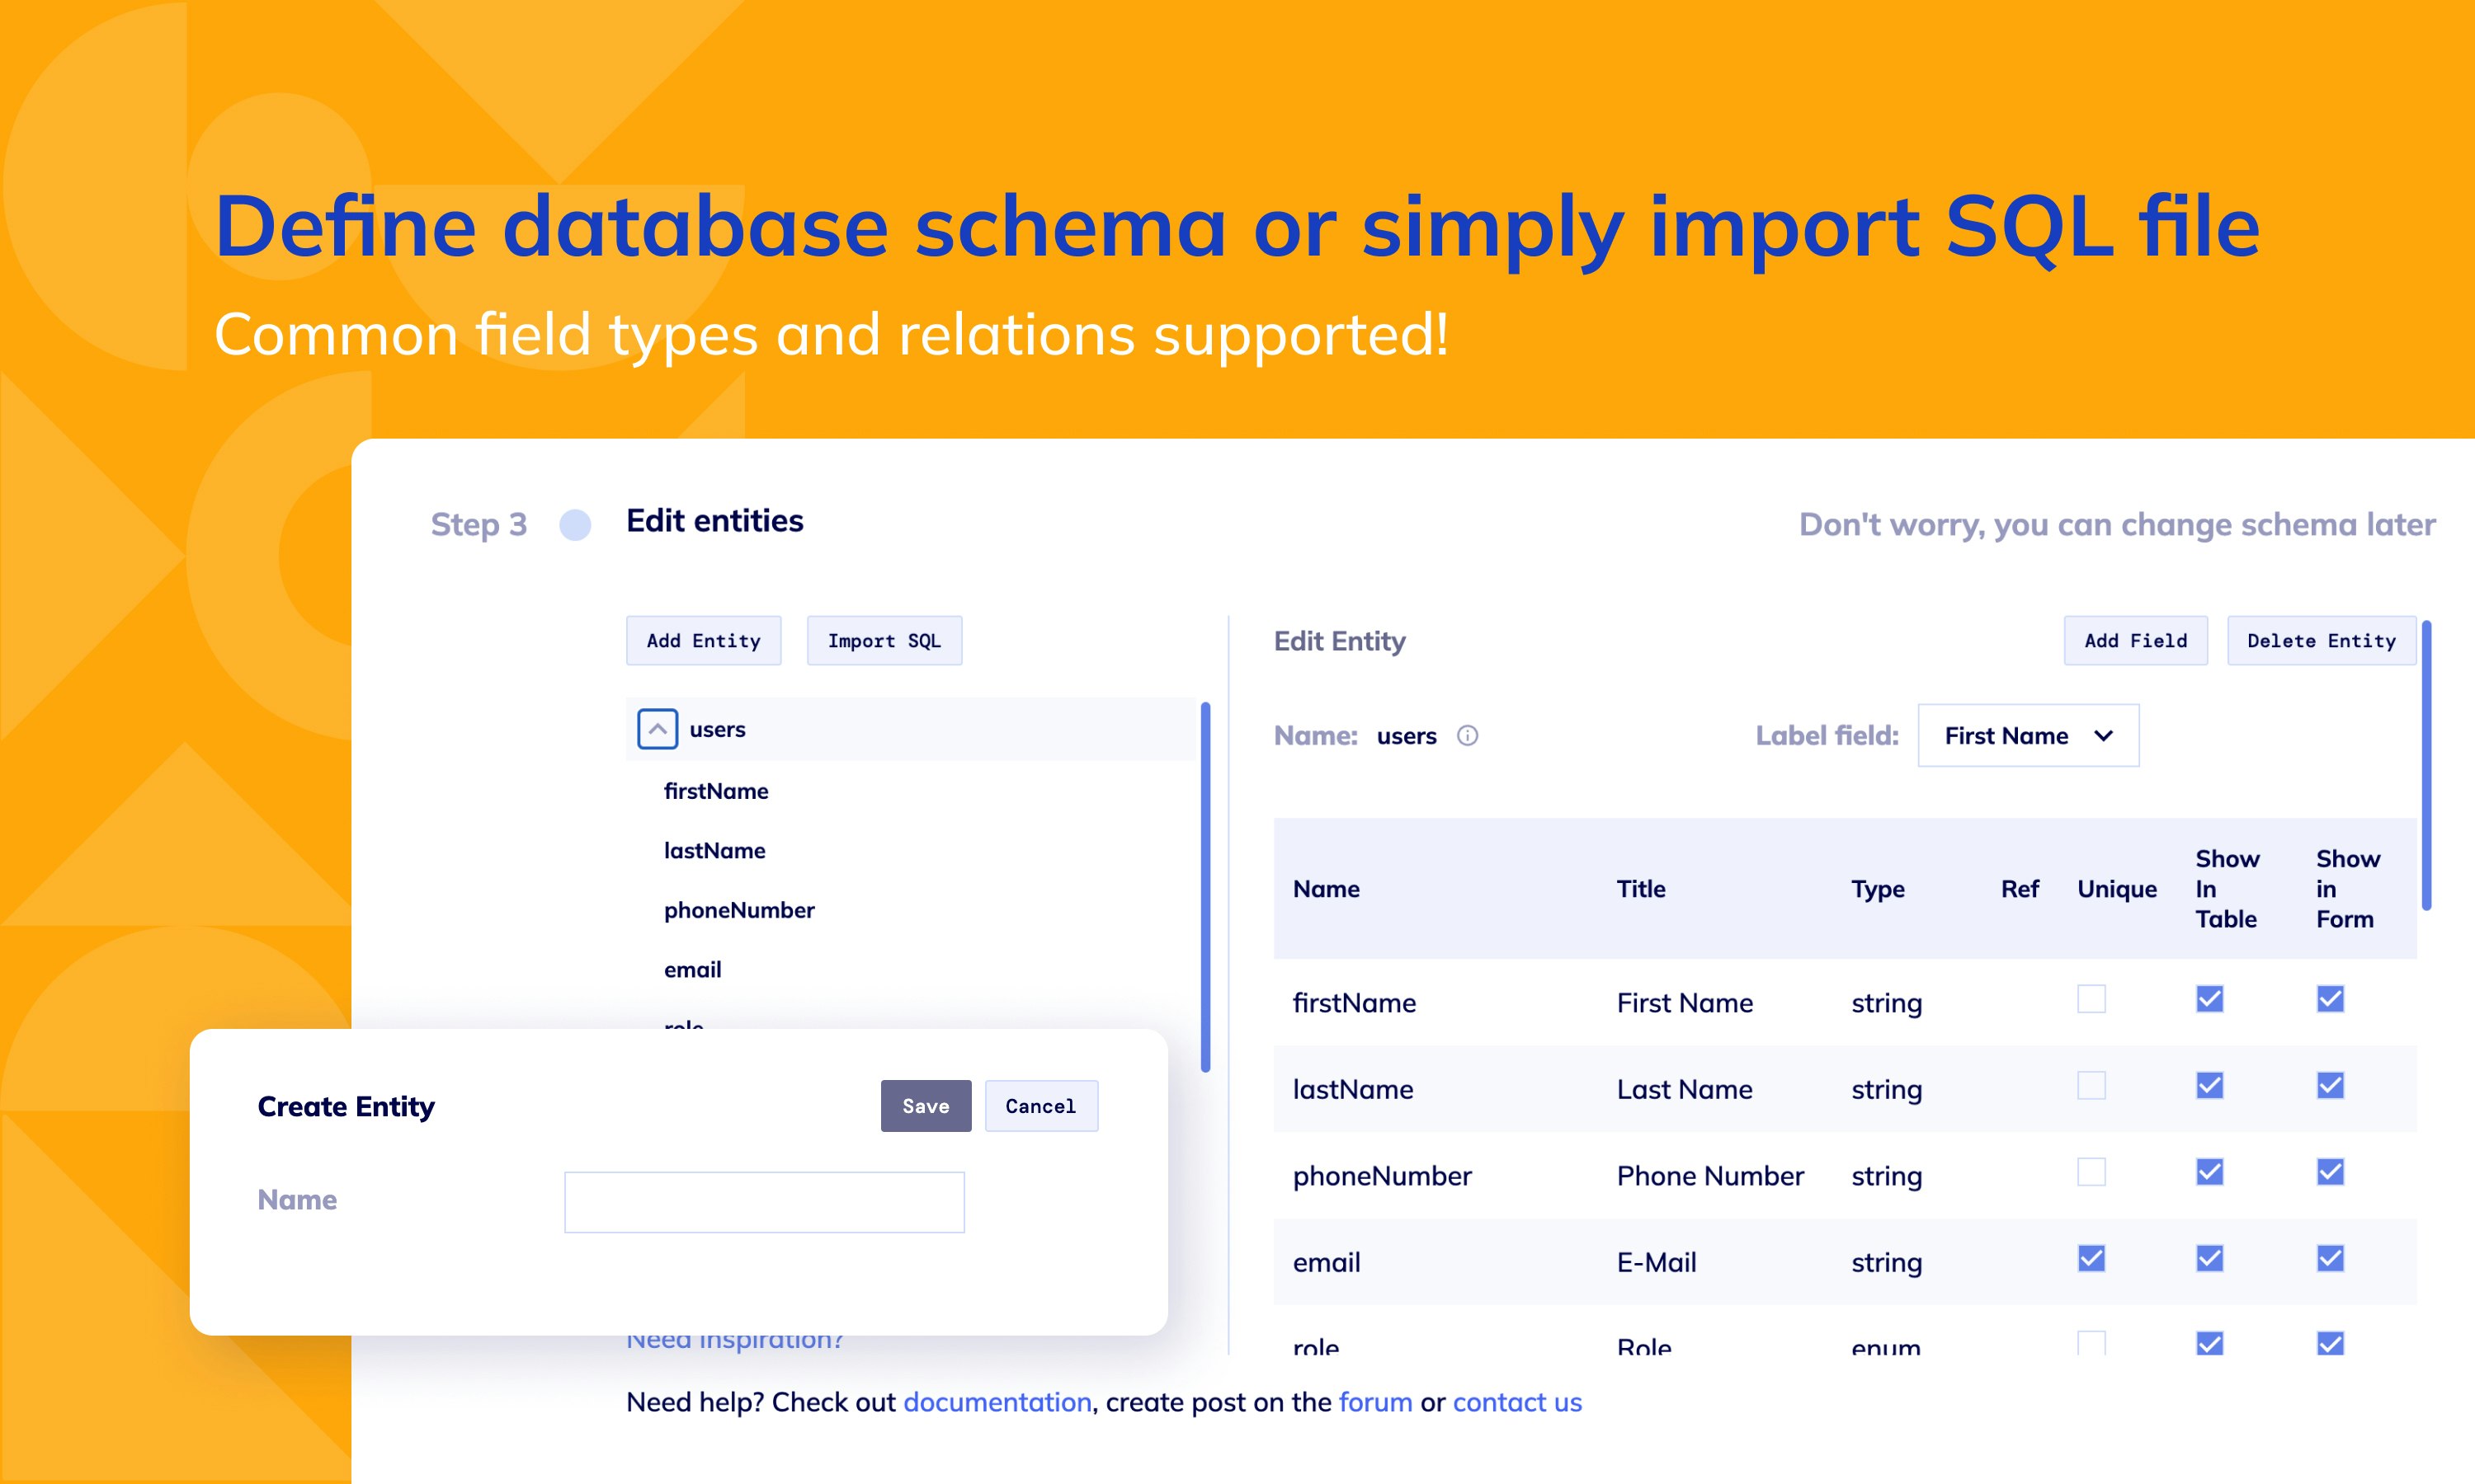The height and width of the screenshot is (1484, 2475).
Task: Click the Phone Number title cell
Action: 1709,1176
